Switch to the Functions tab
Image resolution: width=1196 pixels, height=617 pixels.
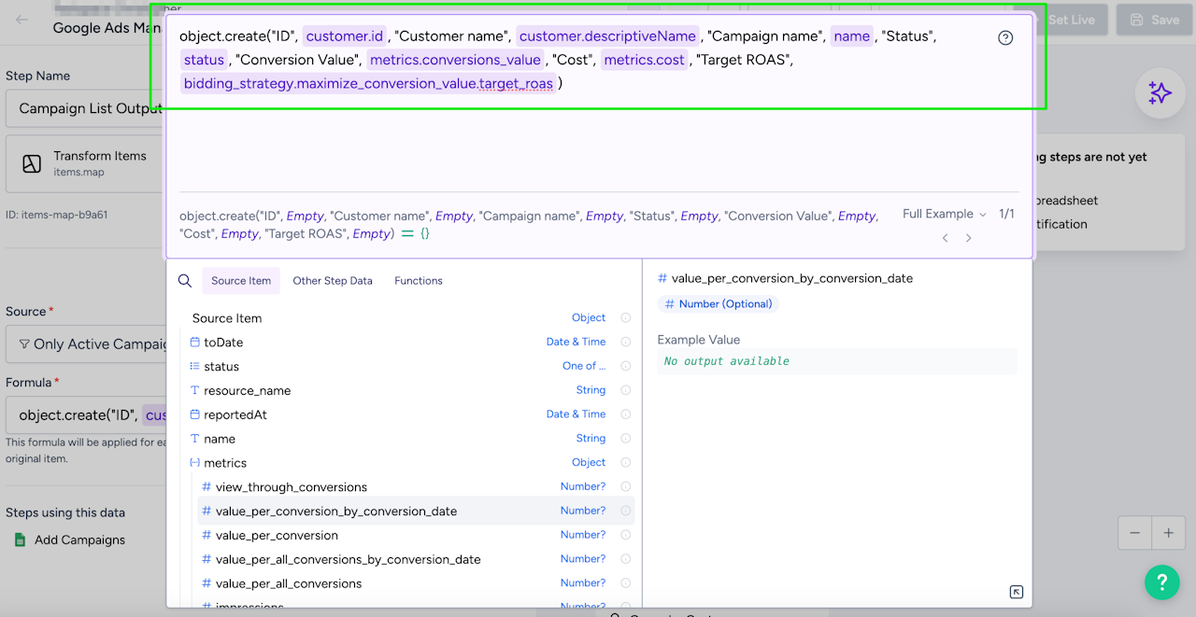click(x=418, y=281)
